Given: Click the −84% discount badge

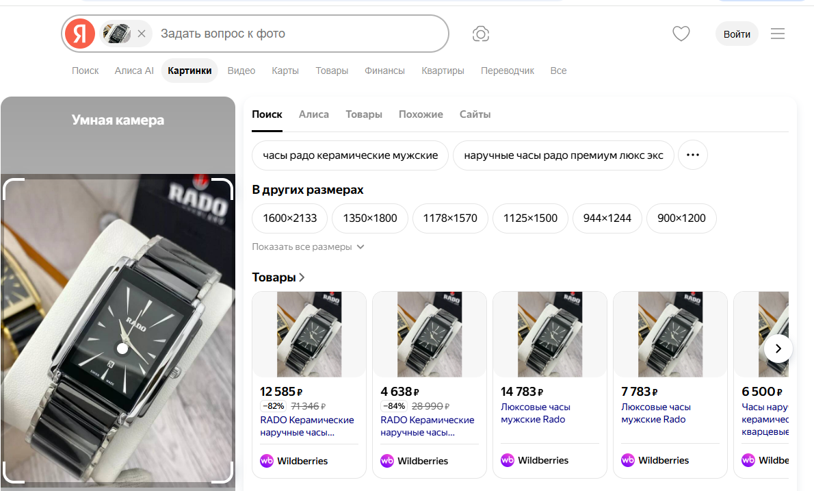Looking at the screenshot, I should click(x=394, y=406).
